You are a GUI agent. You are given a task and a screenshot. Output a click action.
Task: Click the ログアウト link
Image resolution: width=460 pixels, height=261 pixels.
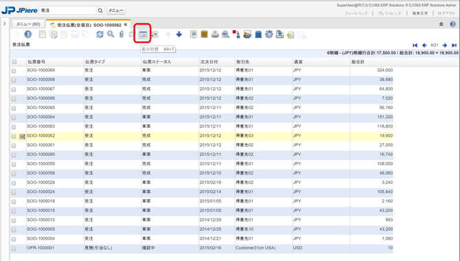(446, 13)
